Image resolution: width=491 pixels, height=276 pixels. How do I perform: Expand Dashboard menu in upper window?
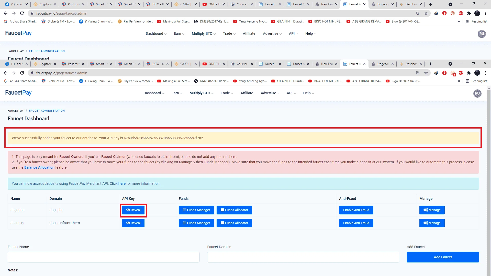tap(156, 34)
